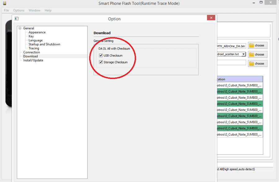
Task: Maximize the Smart Phone Flash Tool window
Action: click(261, 2)
